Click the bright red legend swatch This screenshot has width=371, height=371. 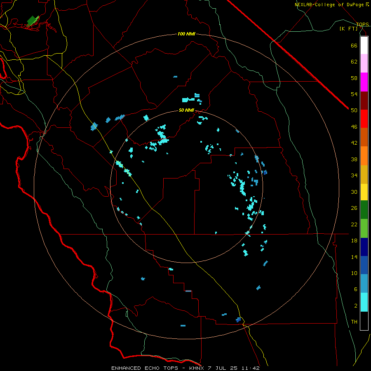364,119
